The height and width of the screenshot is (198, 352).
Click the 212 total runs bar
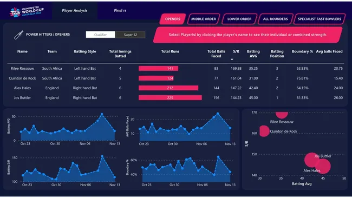pos(168,88)
